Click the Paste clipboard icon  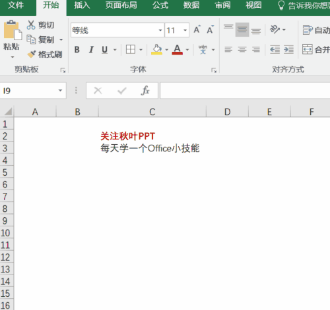[13, 30]
